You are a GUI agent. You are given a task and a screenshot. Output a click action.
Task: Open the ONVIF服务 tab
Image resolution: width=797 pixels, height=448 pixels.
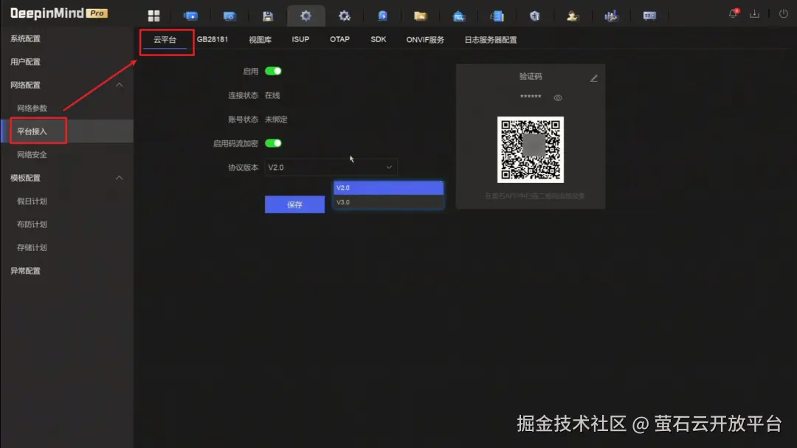coord(424,39)
